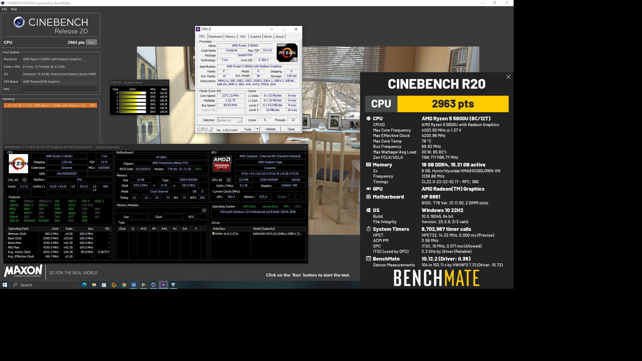This screenshot has height=361, width=642.
Task: Click Core 0 clock bar in Active Clock window
Action: click(133, 93)
